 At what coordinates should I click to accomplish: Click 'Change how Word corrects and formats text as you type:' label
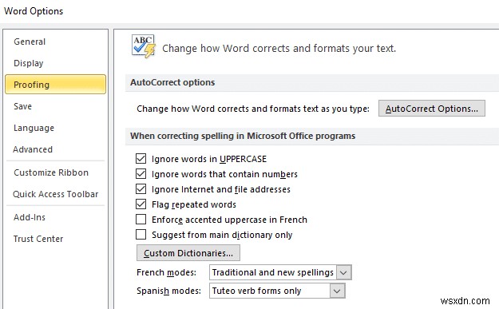pyautogui.click(x=253, y=109)
